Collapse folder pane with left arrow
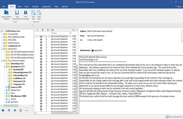The height and width of the screenshot is (119, 183). pyautogui.click(x=32, y=26)
